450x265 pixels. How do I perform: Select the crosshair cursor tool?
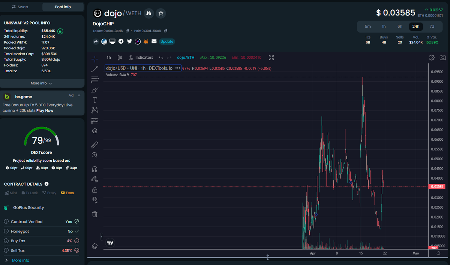95,59
